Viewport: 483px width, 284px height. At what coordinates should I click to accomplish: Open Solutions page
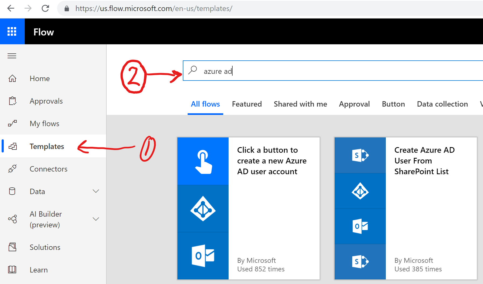[x=45, y=247]
